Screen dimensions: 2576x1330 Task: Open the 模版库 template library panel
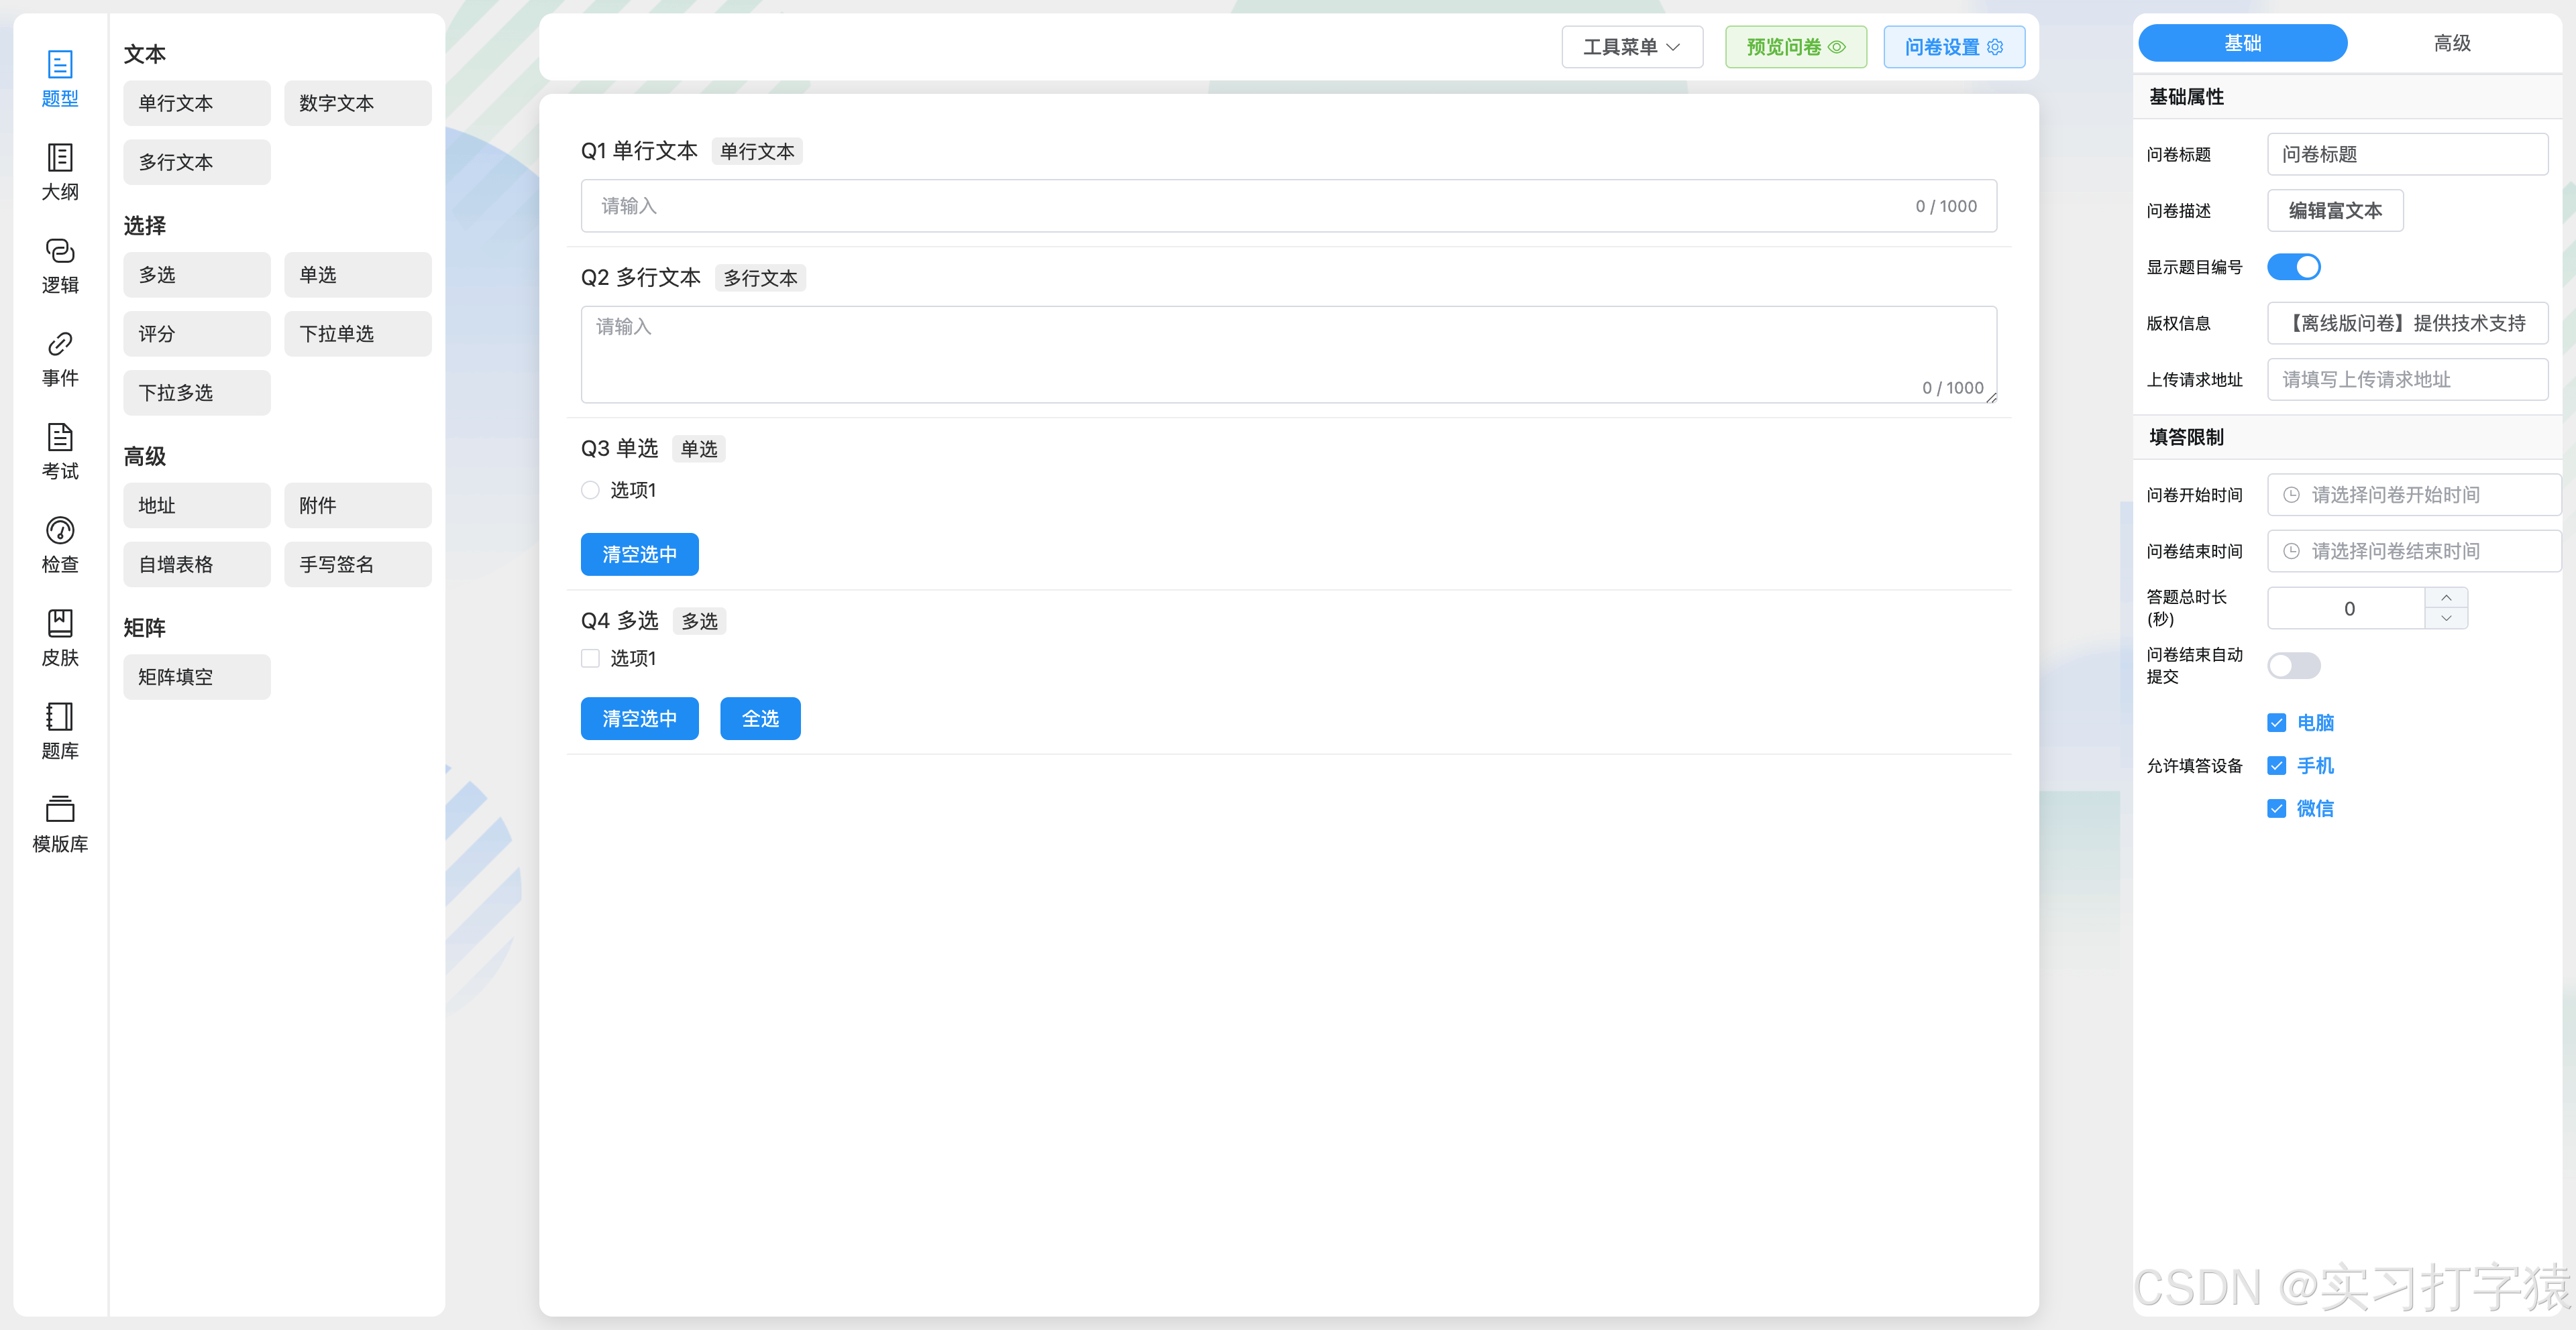(60, 823)
